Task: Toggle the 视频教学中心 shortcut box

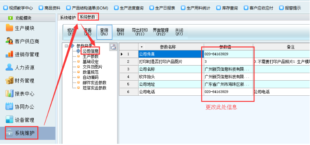Action: tap(6, 8)
